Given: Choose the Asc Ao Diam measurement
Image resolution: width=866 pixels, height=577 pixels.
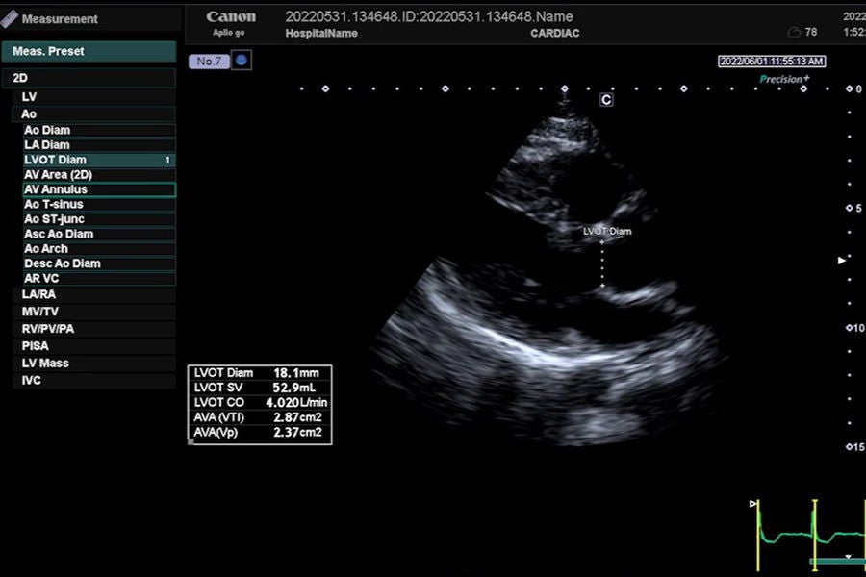Looking at the screenshot, I should point(99,234).
